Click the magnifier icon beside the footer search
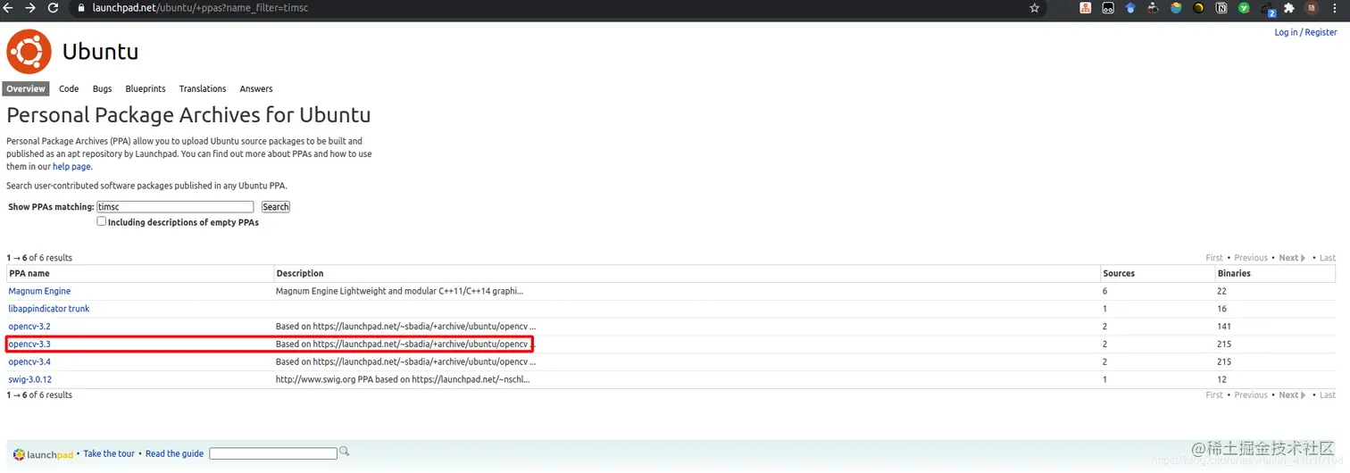 point(345,452)
